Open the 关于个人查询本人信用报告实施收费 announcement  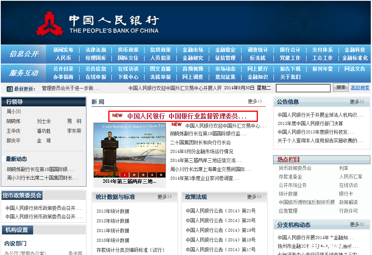(x=320, y=141)
